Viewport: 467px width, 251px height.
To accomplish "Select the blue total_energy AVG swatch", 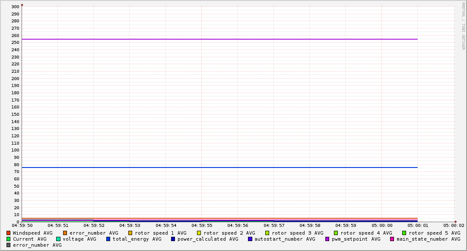I will click(x=108, y=239).
